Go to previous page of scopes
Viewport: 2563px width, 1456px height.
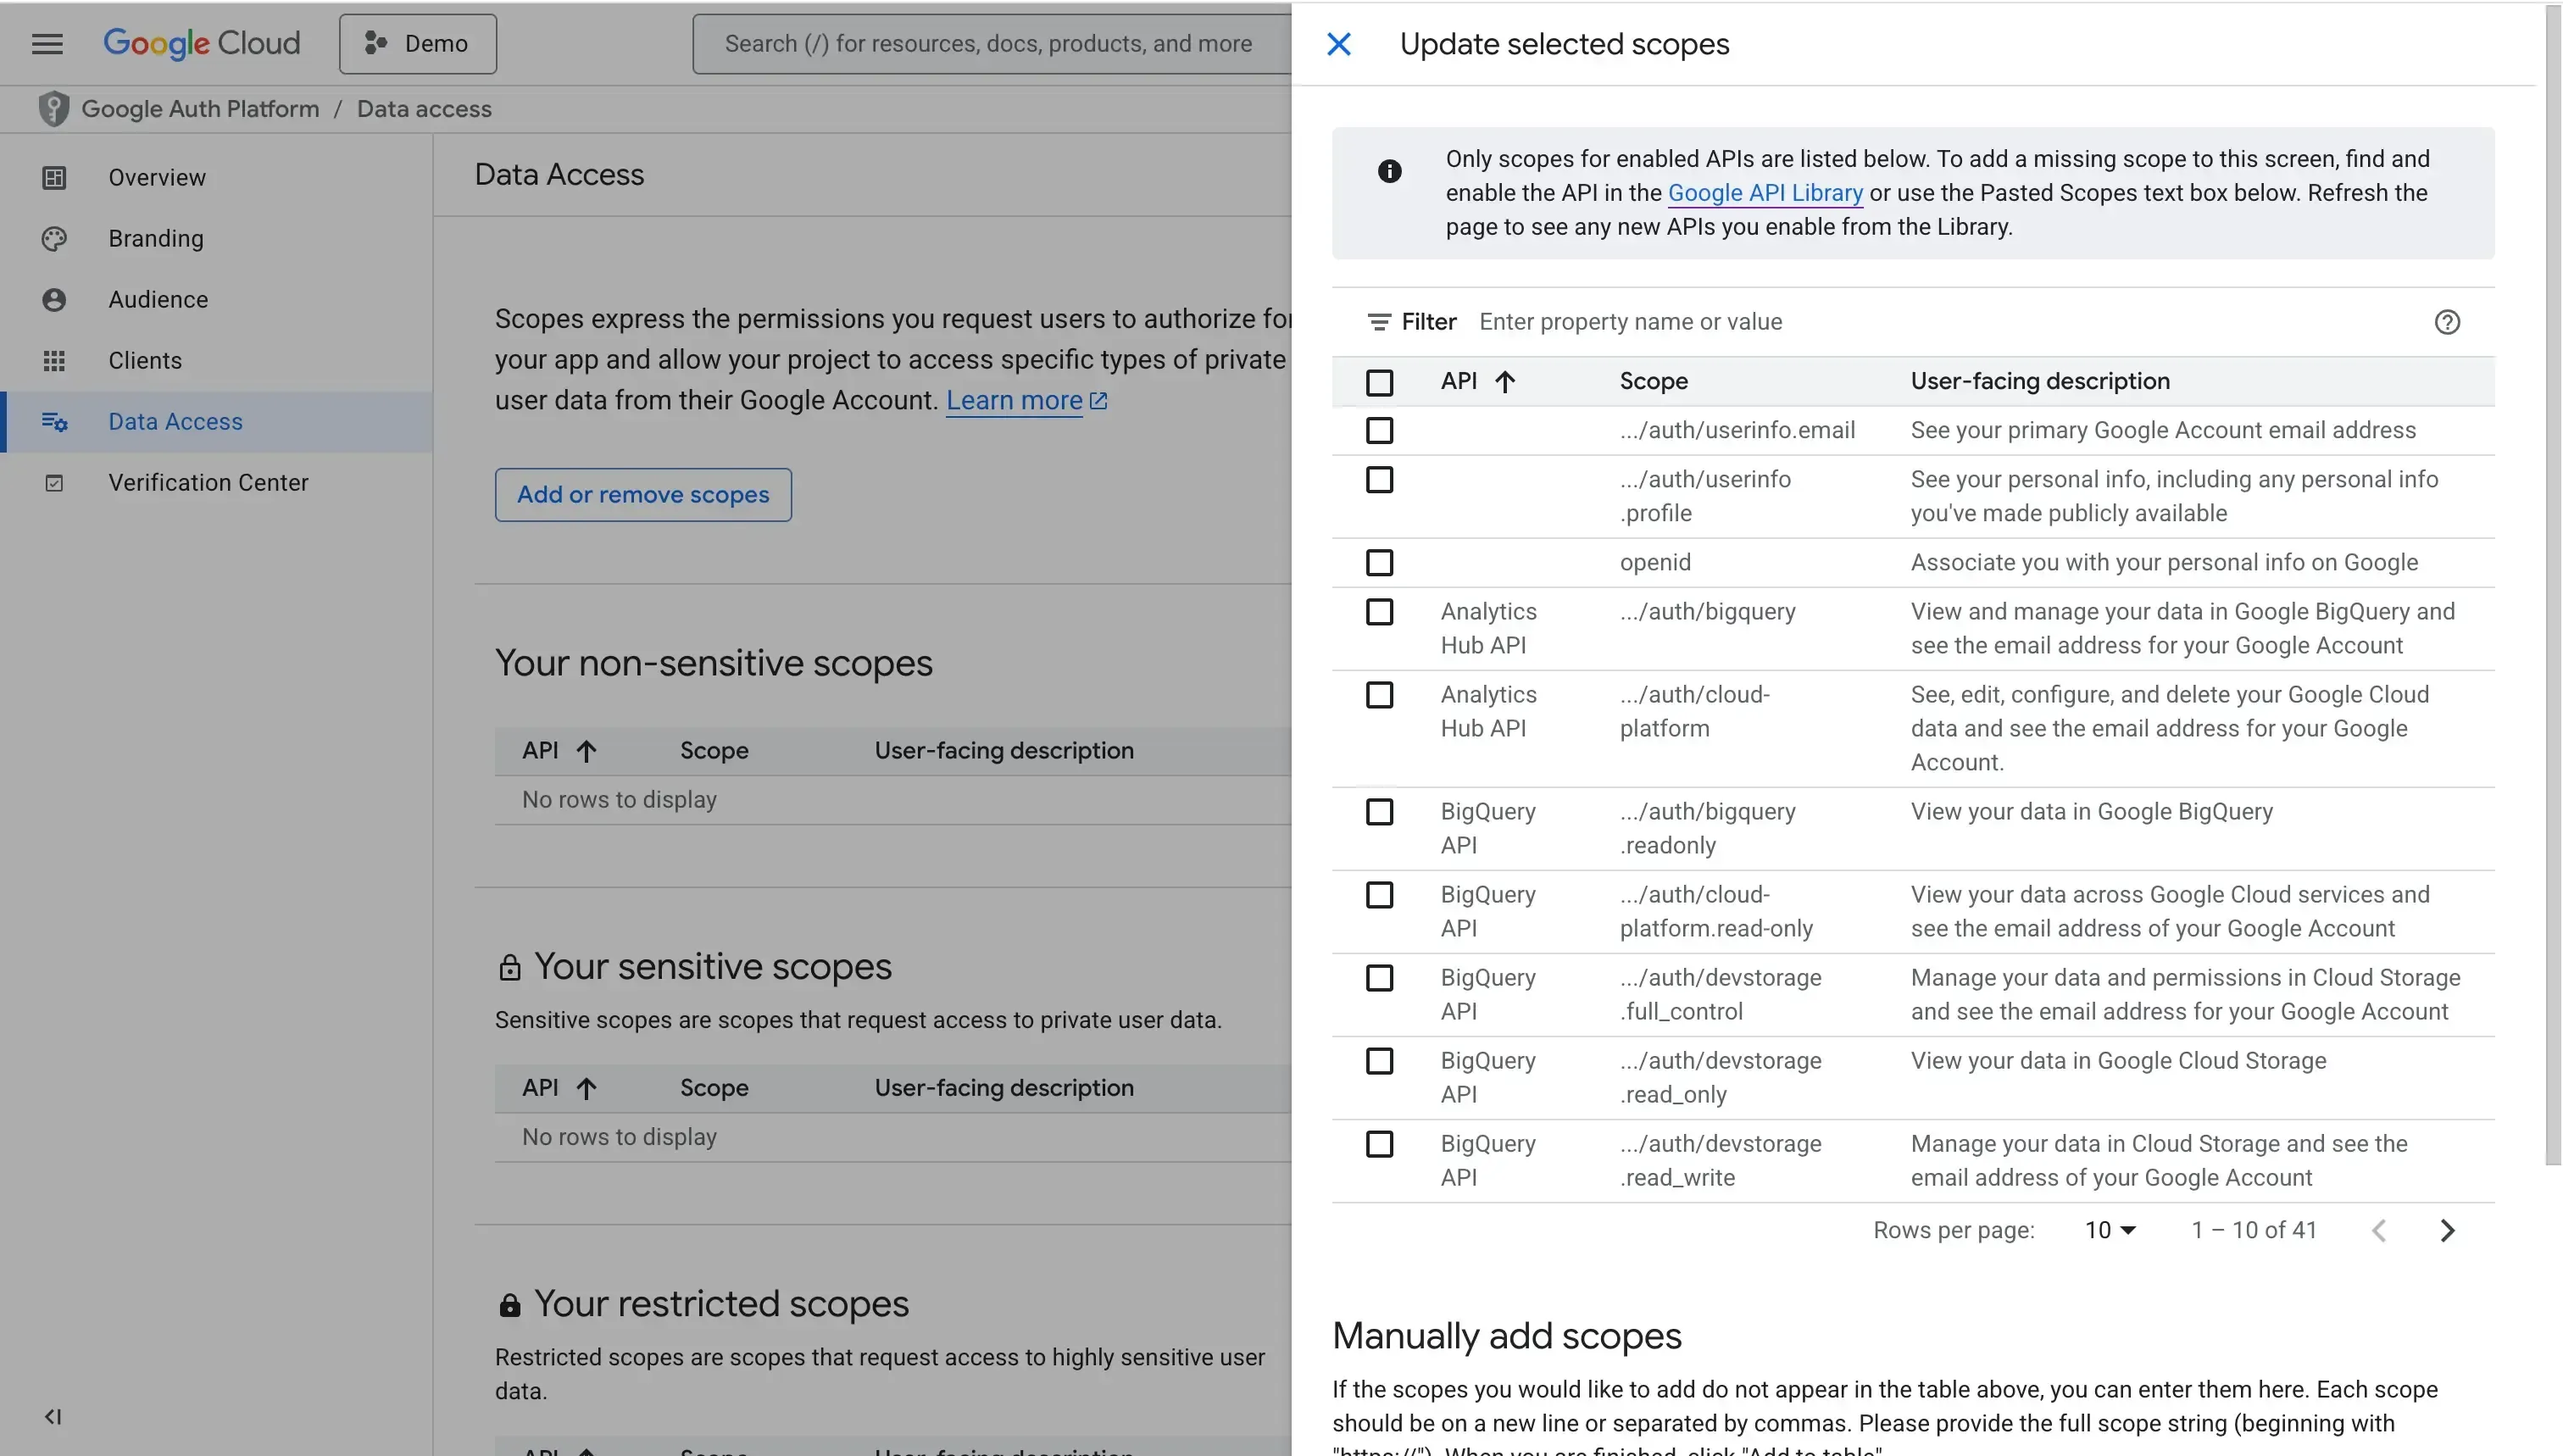tap(2378, 1230)
